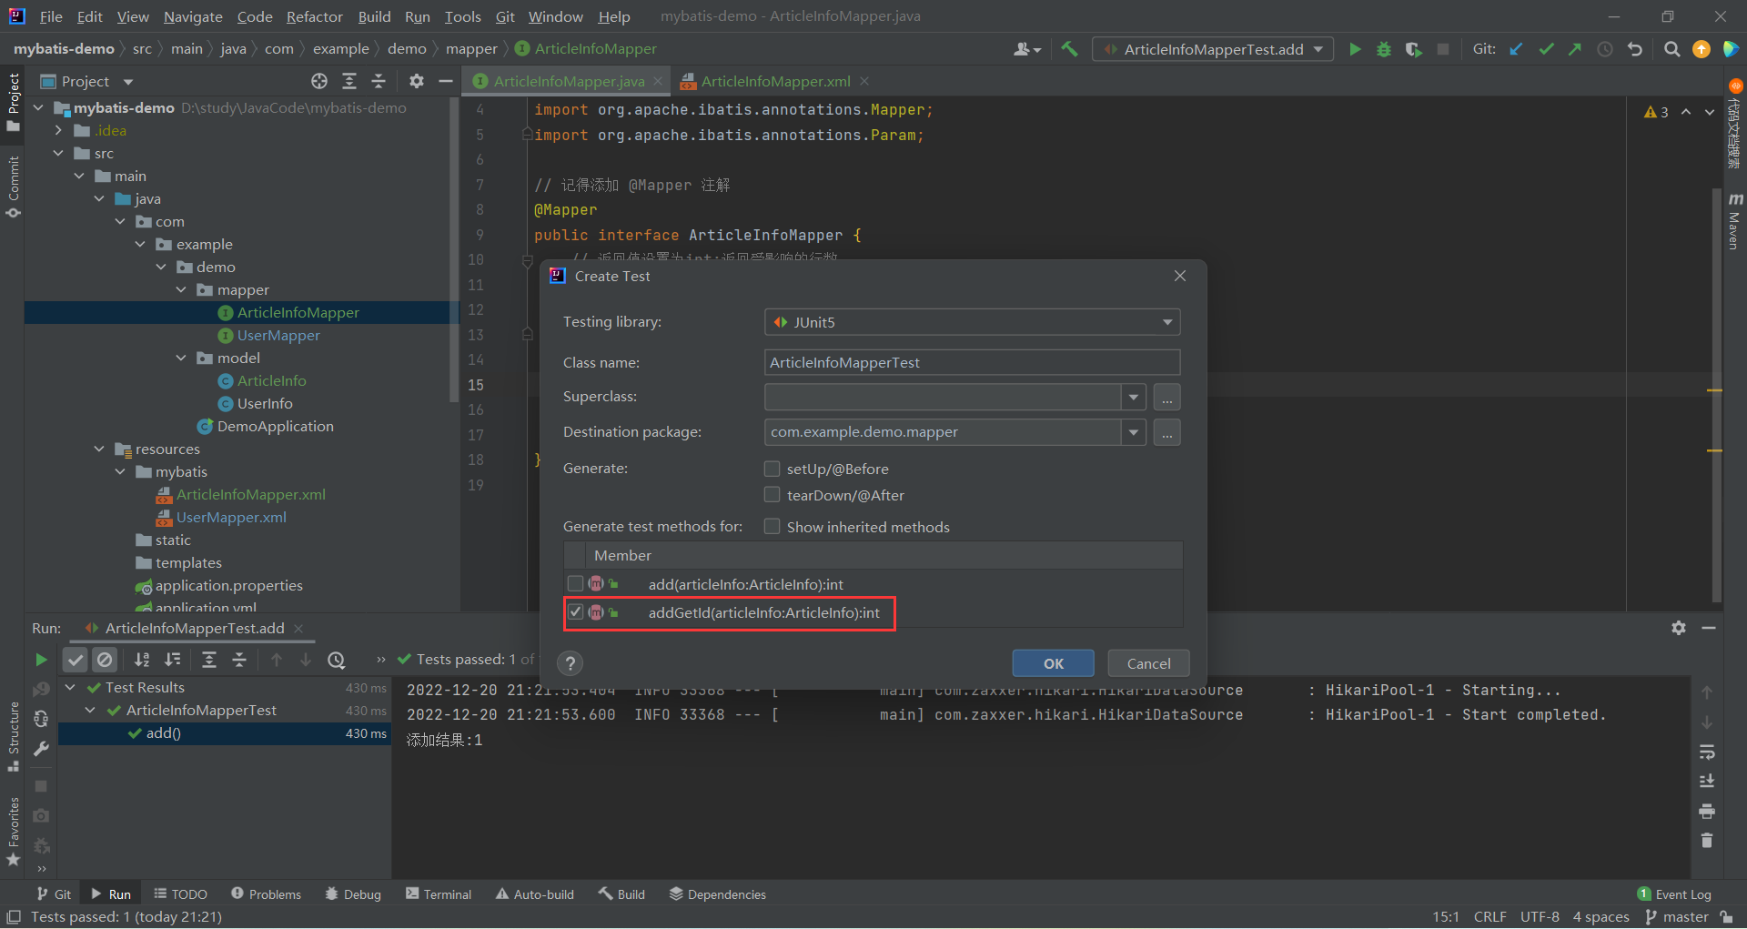Expand all test results
The image size is (1747, 929).
[x=209, y=660]
